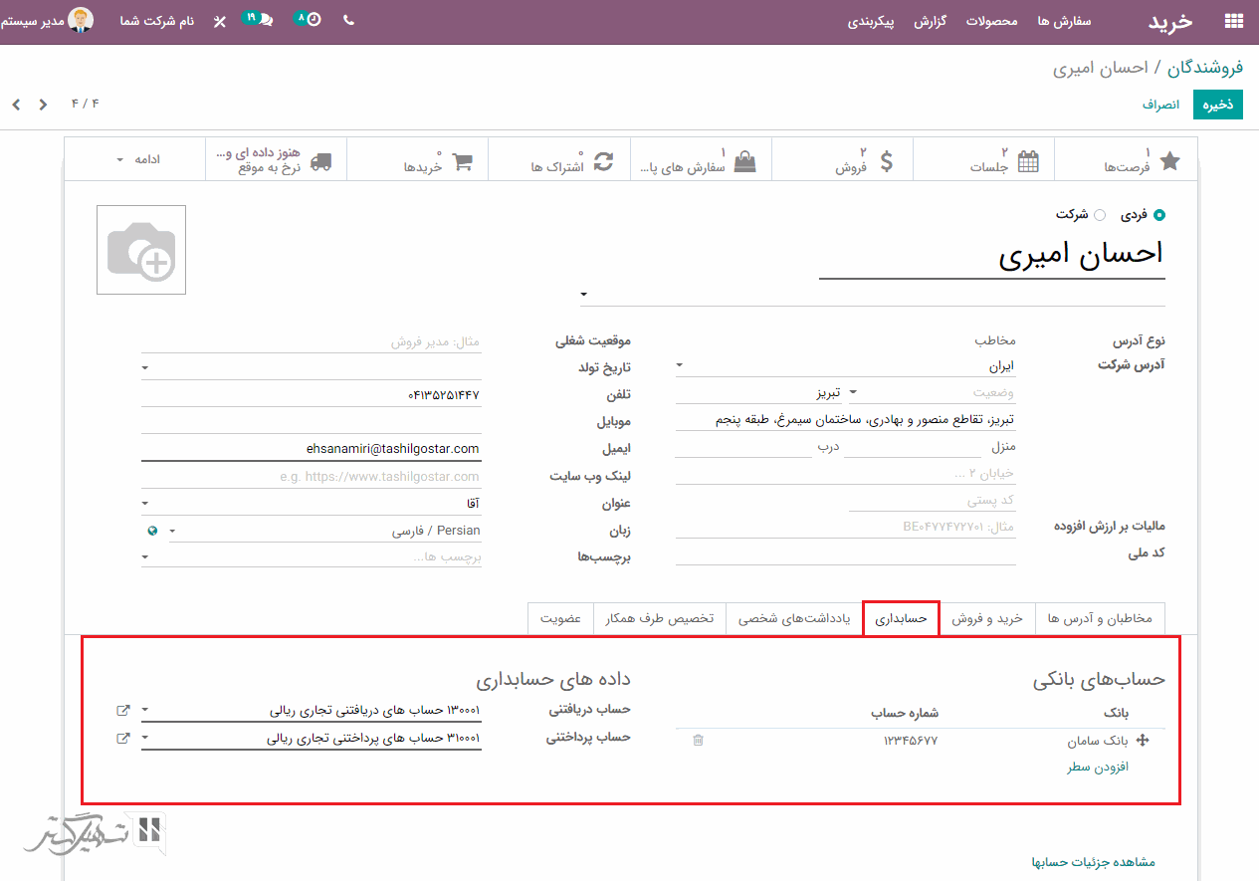Open the گزارش menu

[930, 21]
